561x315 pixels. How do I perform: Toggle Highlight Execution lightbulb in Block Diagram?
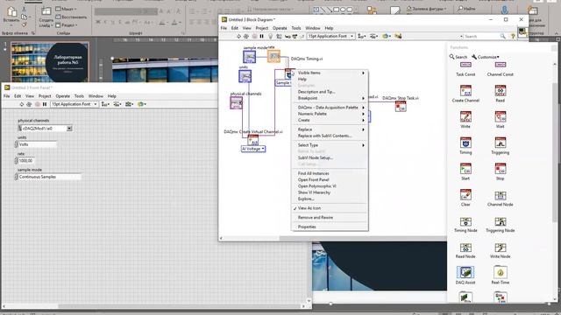click(x=271, y=36)
